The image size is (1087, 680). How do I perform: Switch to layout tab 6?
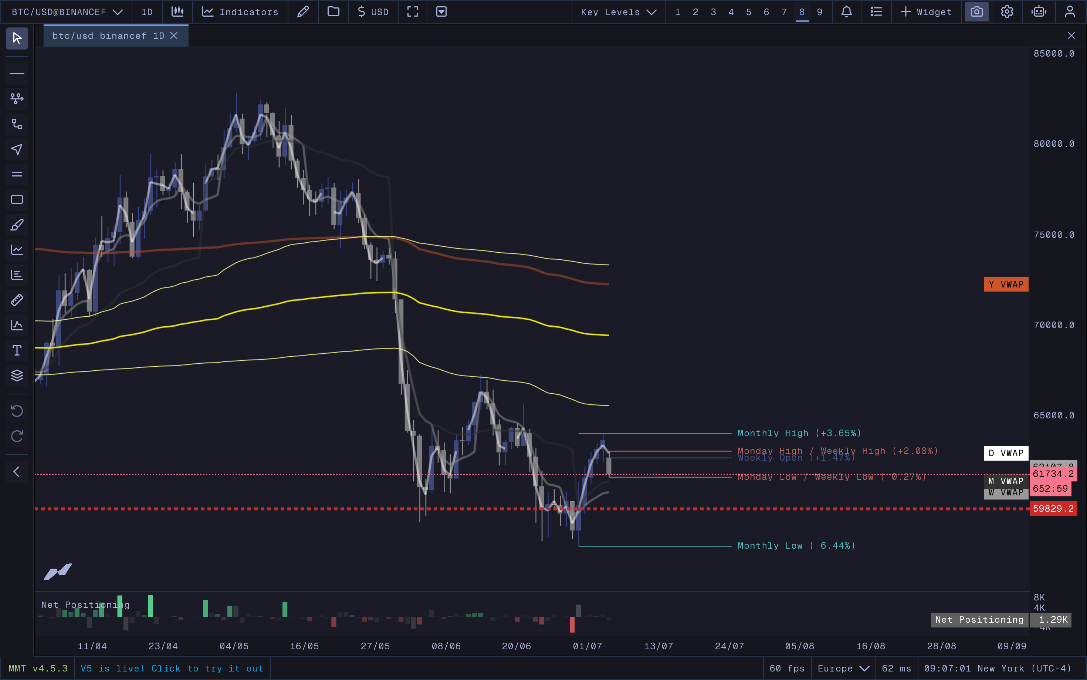[x=766, y=12]
